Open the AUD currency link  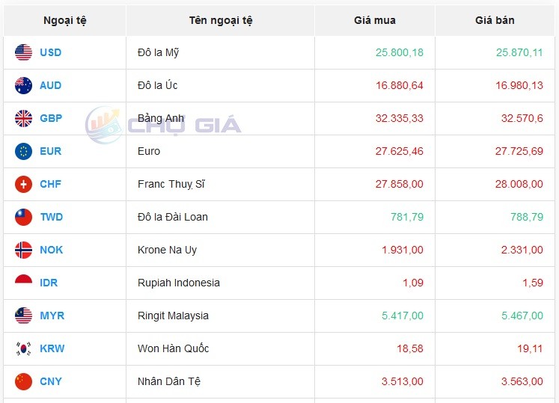coord(51,85)
